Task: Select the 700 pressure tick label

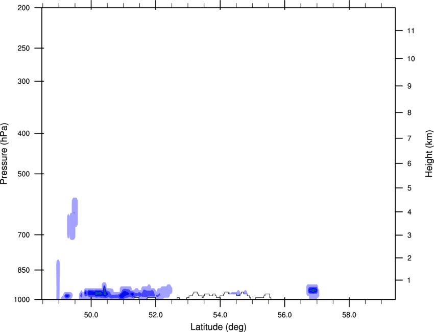Action: (x=24, y=235)
